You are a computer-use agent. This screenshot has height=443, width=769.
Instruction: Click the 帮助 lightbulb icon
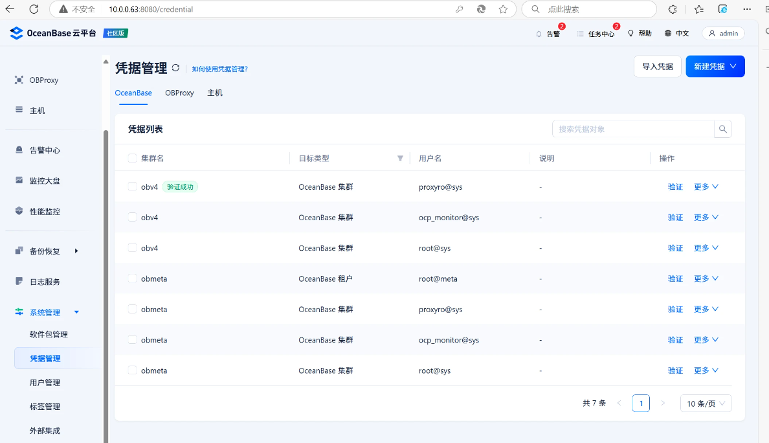(631, 33)
